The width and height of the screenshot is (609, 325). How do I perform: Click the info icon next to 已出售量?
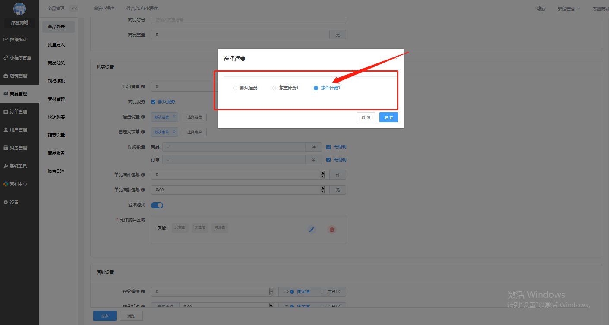[143, 86]
